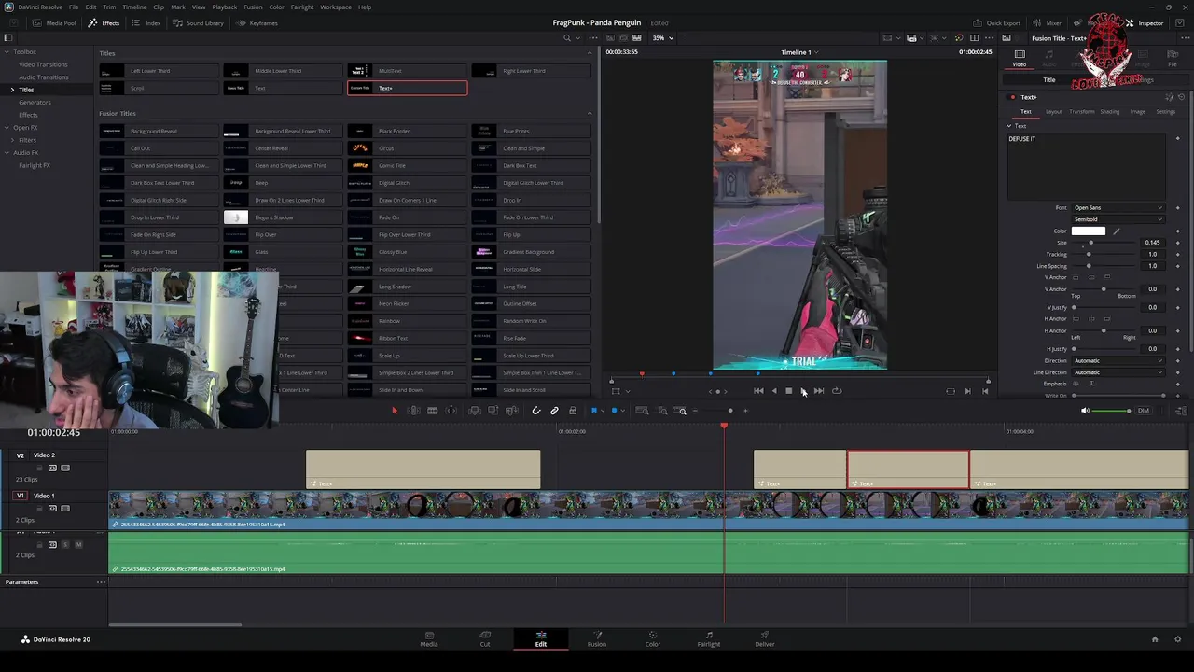This screenshot has height=672, width=1194.
Task: Stop playback in the viewer
Action: click(x=788, y=391)
